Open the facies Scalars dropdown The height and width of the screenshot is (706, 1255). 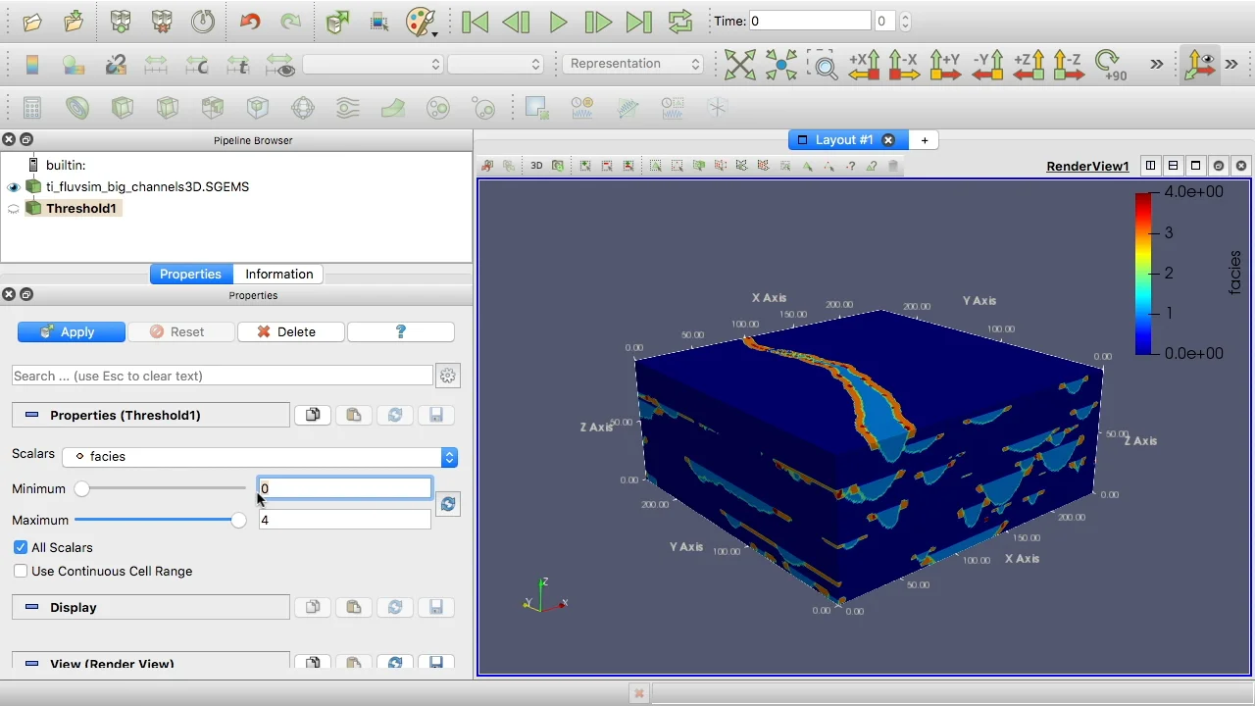pyautogui.click(x=260, y=457)
